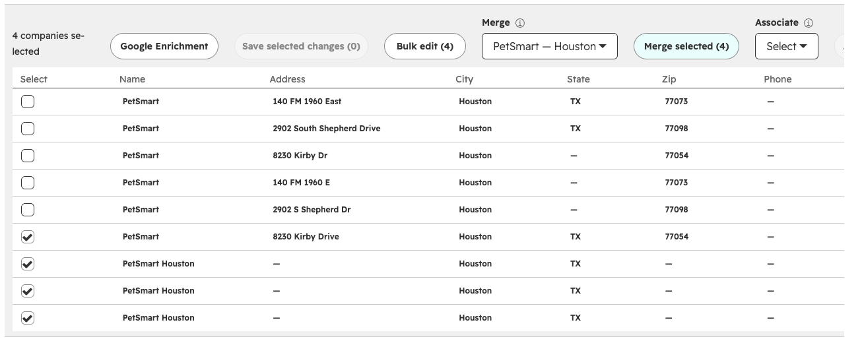This screenshot has height=343, width=862.
Task: Select the 2902 South Shepherd Drive row checkbox
Action: coord(28,129)
